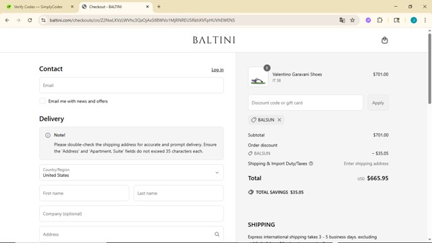Click the tag icon in the BALSUN chip
This screenshot has width=432, height=243.
click(x=254, y=120)
